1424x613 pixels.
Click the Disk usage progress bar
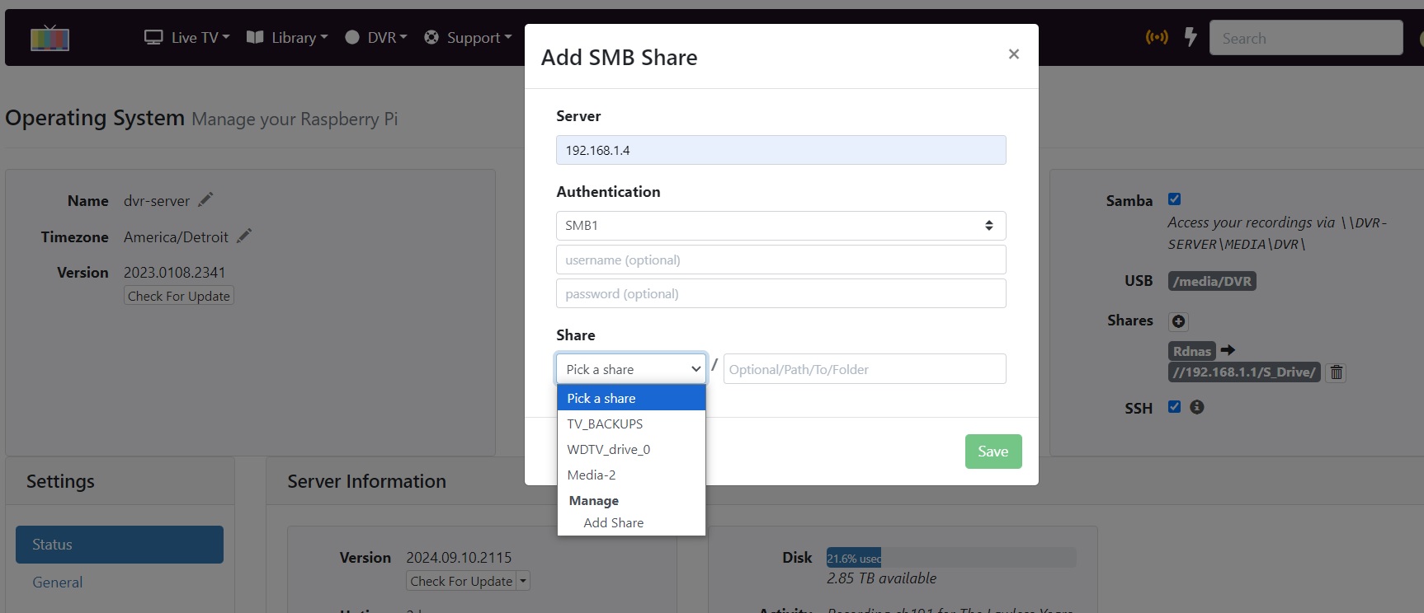coord(950,558)
